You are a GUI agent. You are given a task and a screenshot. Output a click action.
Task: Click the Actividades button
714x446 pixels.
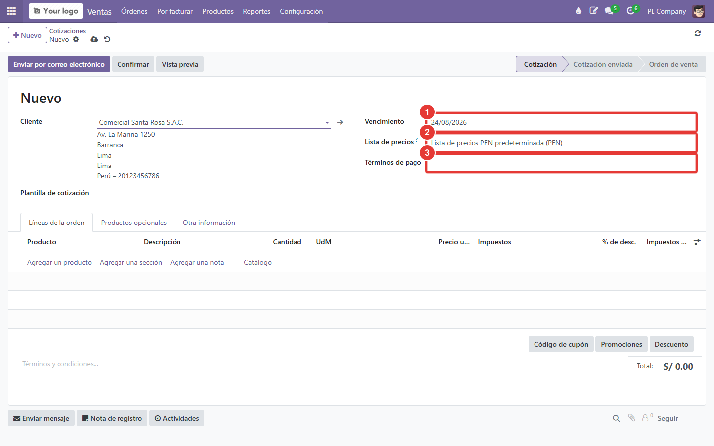(177, 418)
